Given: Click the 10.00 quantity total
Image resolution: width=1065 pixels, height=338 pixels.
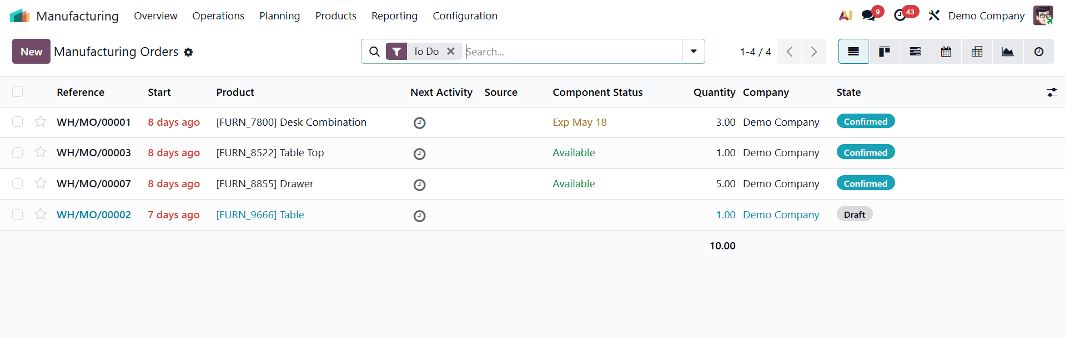Looking at the screenshot, I should tap(722, 245).
